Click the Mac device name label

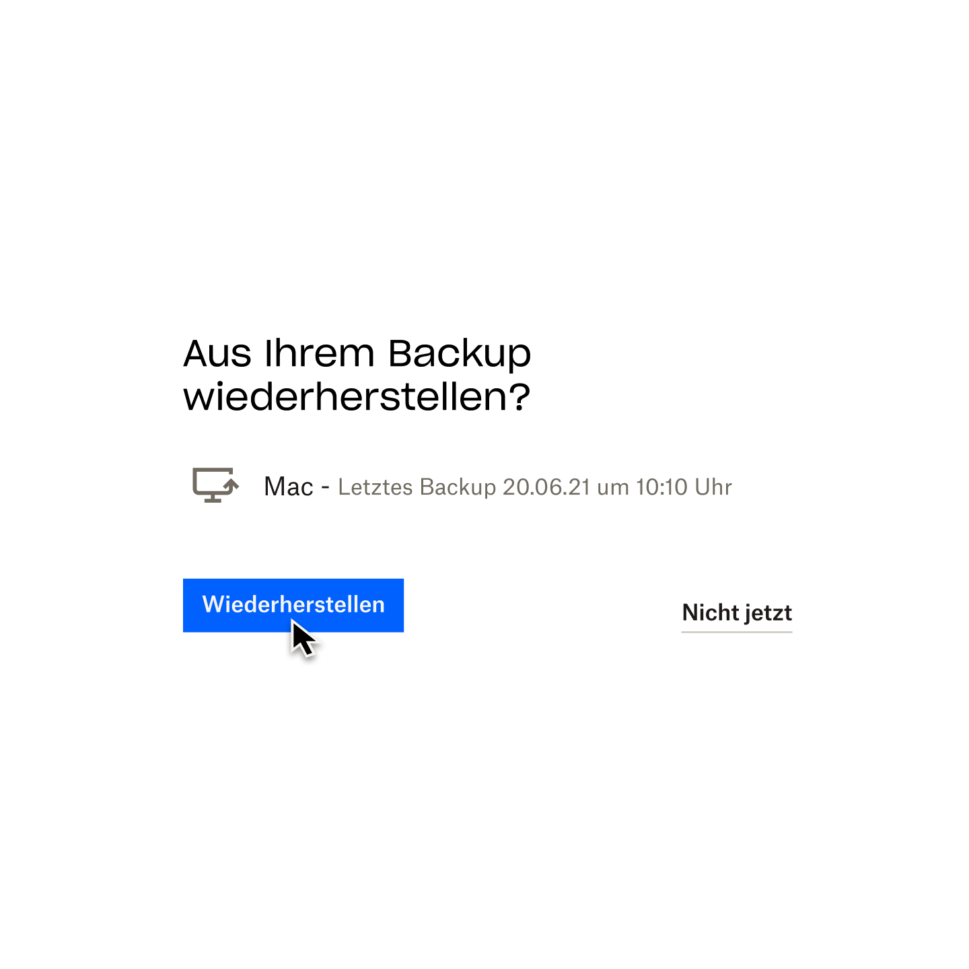289,487
